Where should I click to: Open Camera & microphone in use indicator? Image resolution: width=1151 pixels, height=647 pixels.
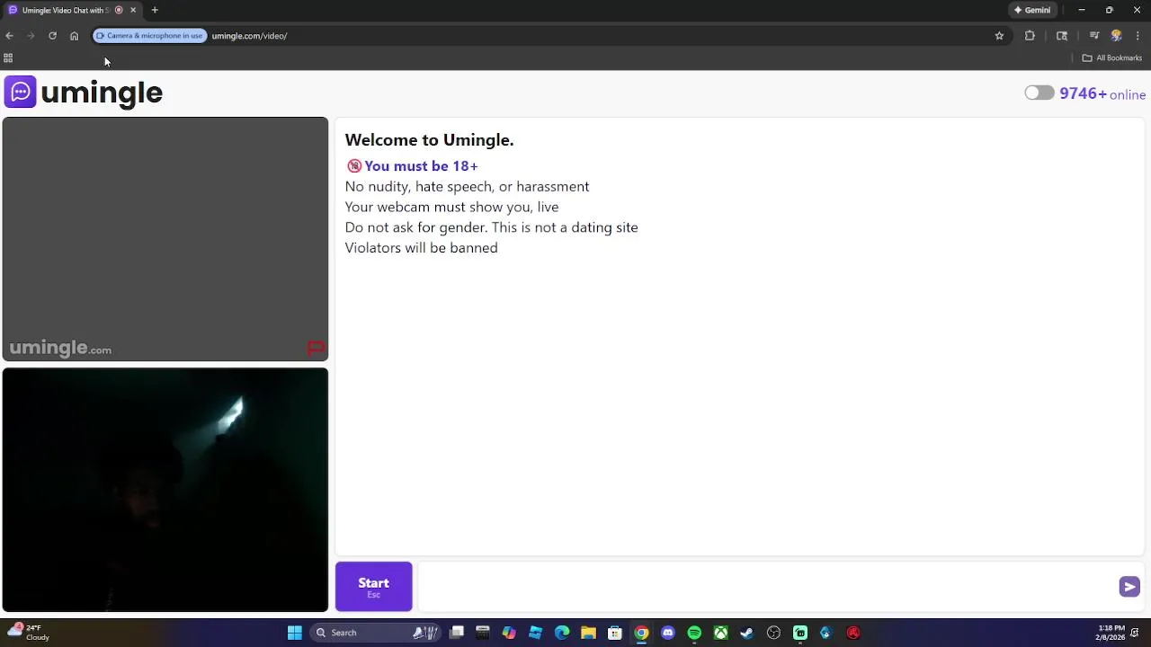pos(150,36)
